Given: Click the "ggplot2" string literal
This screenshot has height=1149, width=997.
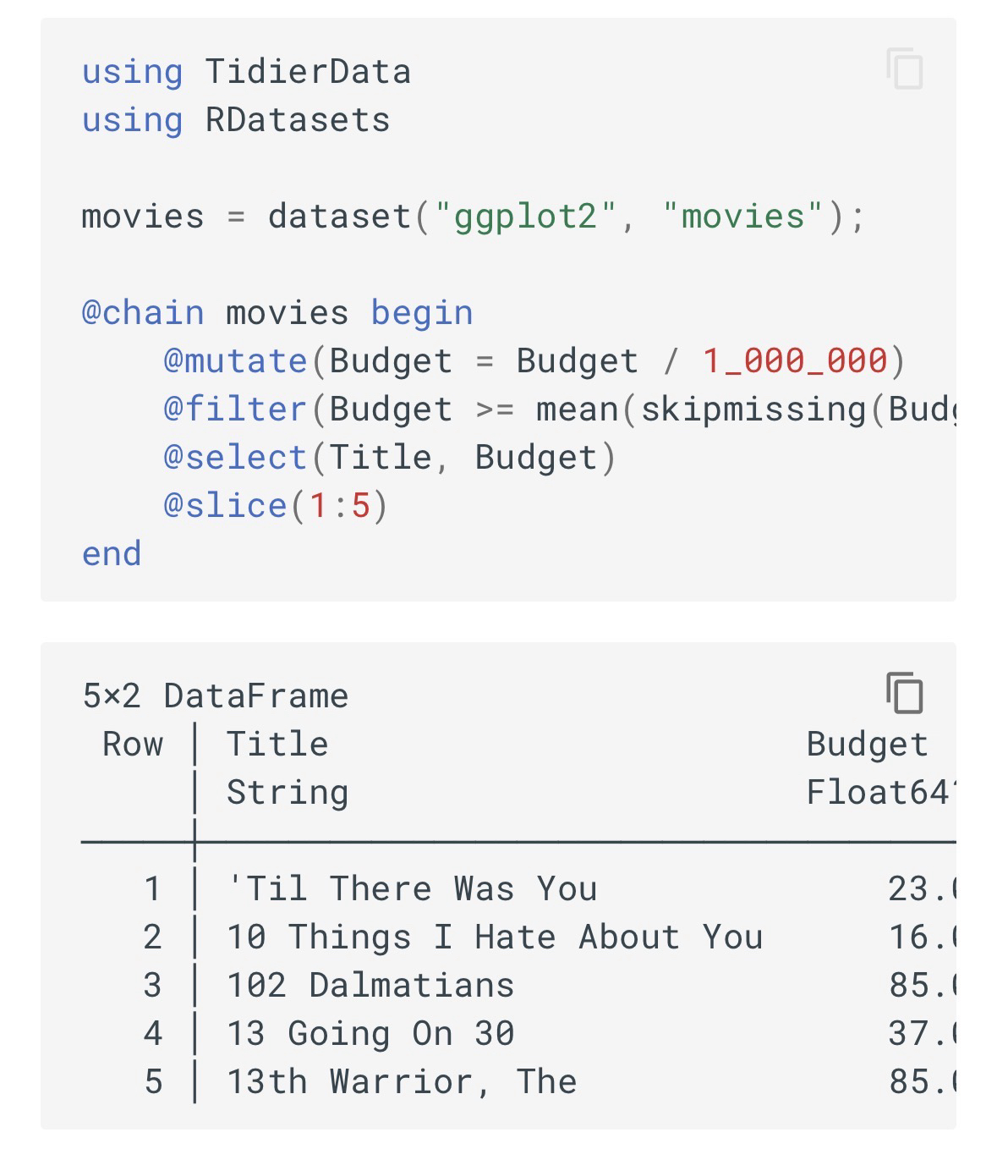Looking at the screenshot, I should 525,217.
